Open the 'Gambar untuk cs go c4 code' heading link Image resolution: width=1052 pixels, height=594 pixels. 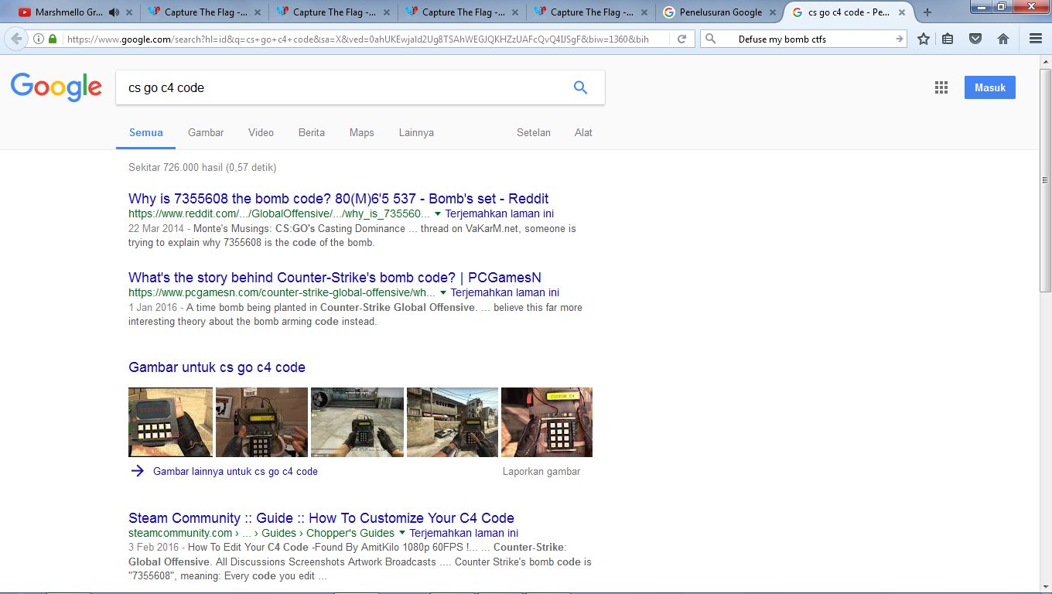pos(217,367)
